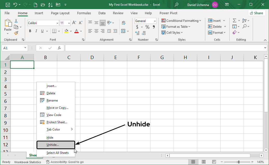The width and height of the screenshot is (269, 165).
Task: Switch to the Power Pivot tab
Action: tap(168, 13)
